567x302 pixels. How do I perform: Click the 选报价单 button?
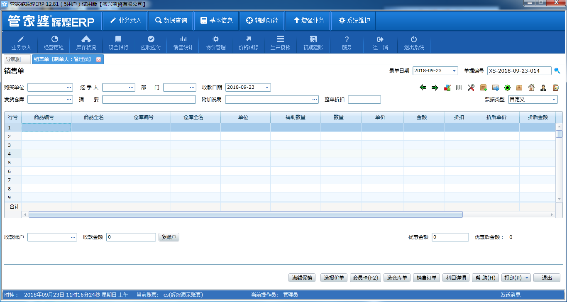[334, 278]
